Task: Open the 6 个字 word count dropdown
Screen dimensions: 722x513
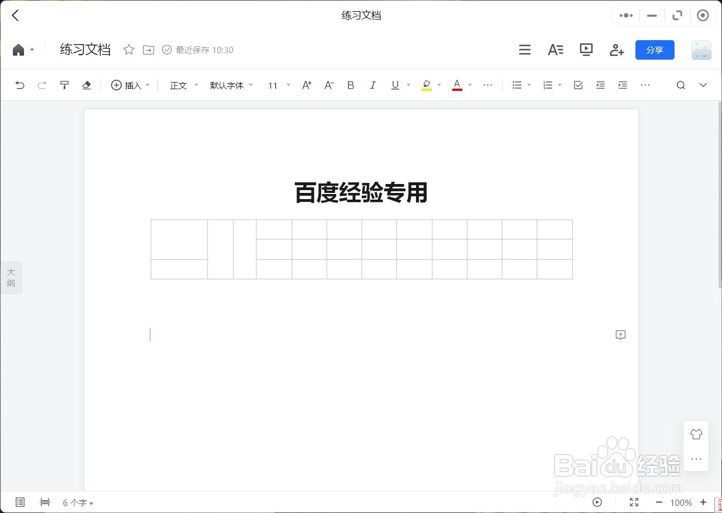Action: (x=78, y=503)
